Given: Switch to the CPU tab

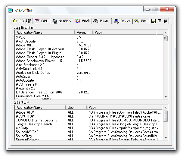Looking at the screenshot, I should 42,21.
